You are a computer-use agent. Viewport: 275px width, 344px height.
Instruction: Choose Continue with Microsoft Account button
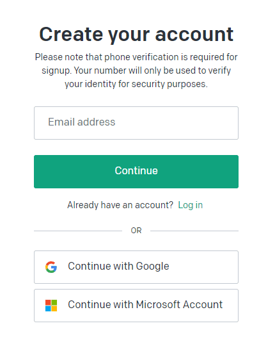136,306
